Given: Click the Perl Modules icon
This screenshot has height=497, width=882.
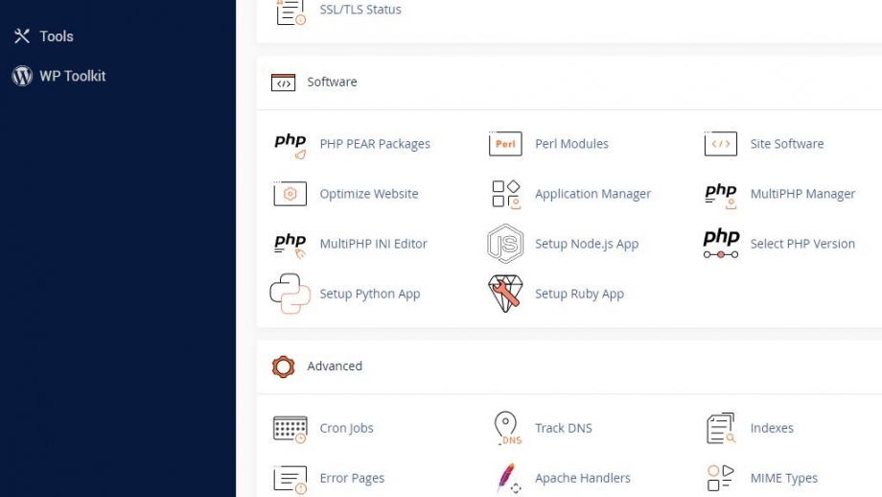Looking at the screenshot, I should coord(505,144).
